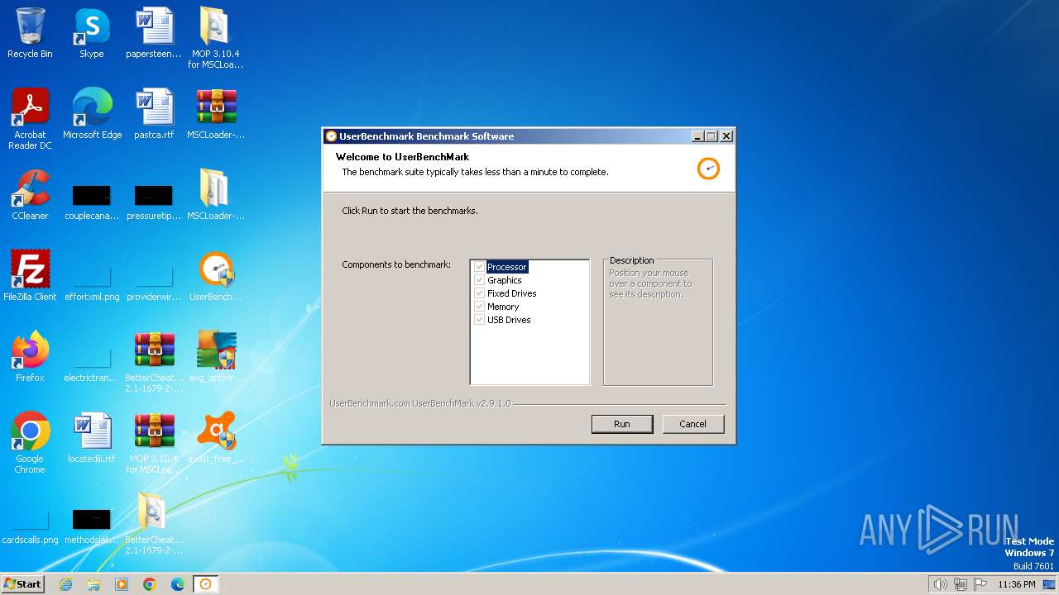Select the papersteen Word document icon

pos(154,33)
